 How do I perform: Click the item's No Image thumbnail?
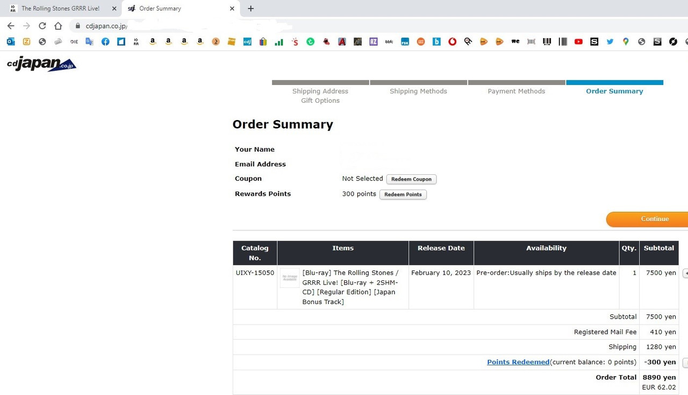point(290,278)
